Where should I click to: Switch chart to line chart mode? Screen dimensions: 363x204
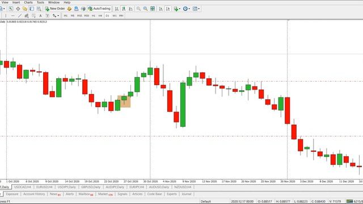click(x=131, y=9)
